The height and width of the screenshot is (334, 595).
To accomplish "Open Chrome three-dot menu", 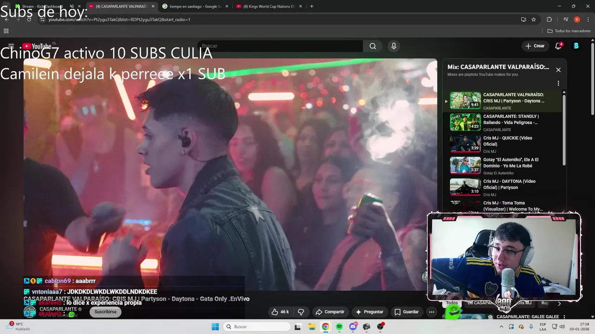I will pyautogui.click(x=588, y=19).
